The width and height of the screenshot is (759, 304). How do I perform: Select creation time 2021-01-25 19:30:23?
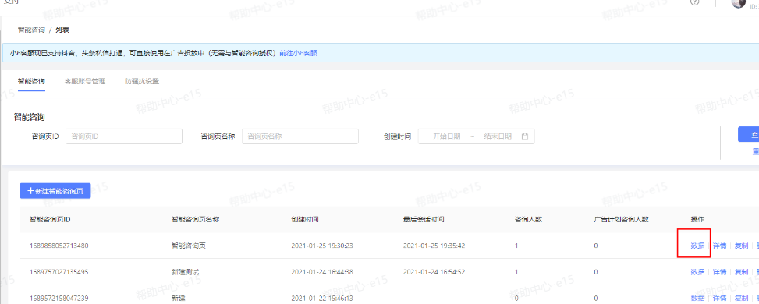[x=322, y=246]
